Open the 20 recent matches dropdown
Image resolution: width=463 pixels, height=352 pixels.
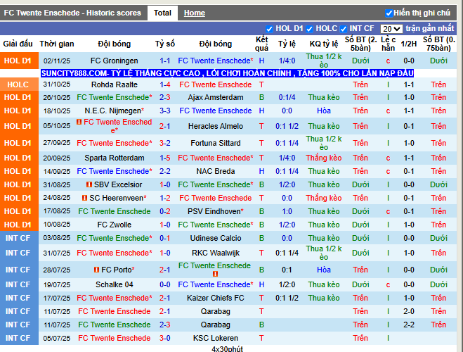point(391,29)
